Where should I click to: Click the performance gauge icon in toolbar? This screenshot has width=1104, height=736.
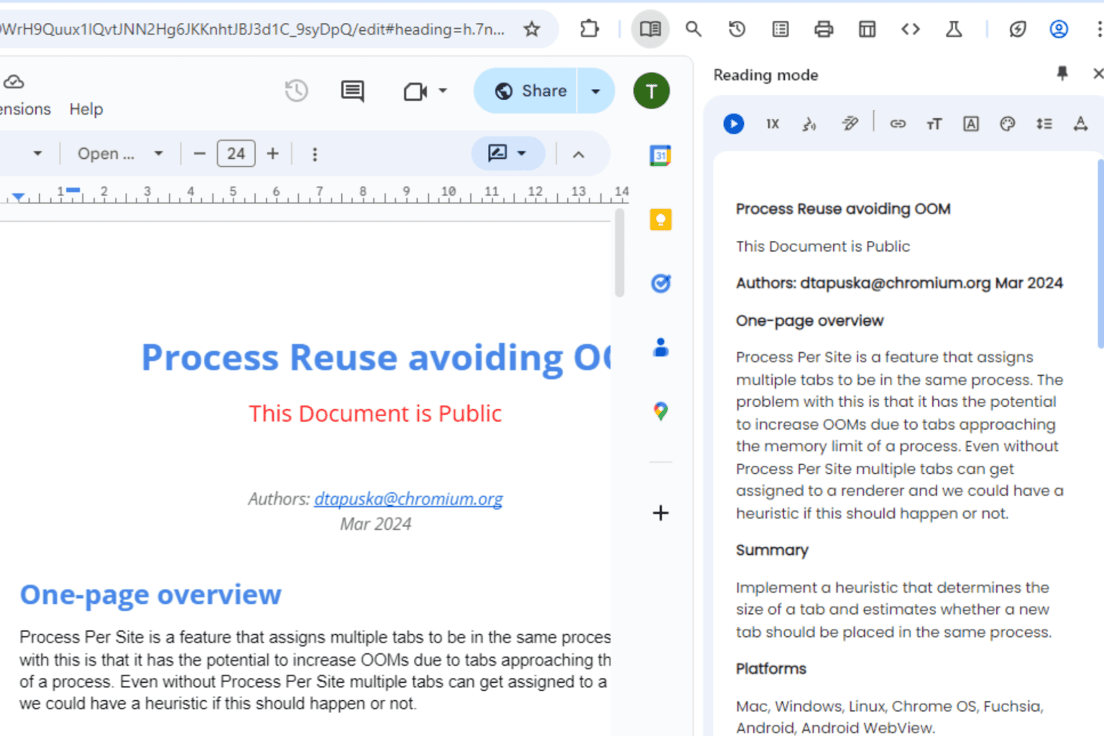[x=1017, y=29]
